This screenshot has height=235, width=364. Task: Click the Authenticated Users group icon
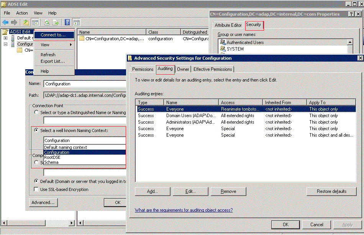(223, 42)
